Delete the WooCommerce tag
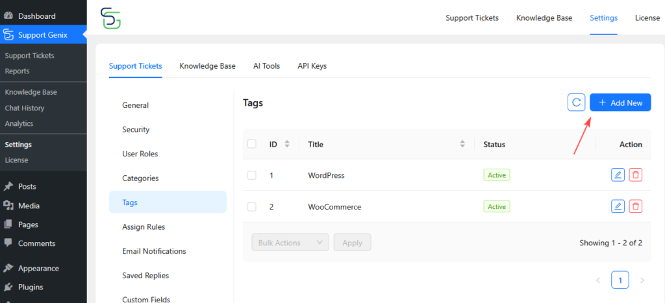The height and width of the screenshot is (303, 665). pos(635,206)
